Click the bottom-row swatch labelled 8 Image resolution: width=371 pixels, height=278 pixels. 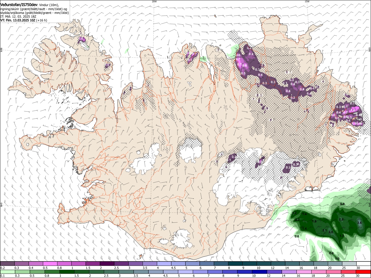point(230,272)
